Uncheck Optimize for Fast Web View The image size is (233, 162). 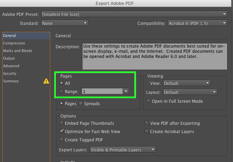(61, 131)
